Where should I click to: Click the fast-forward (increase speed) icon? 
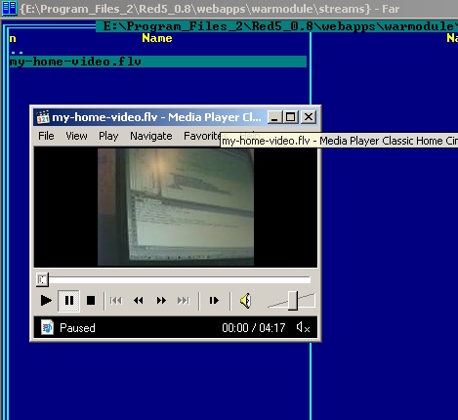tap(161, 300)
